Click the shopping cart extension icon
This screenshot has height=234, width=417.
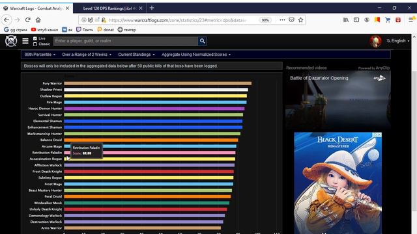[388, 20]
